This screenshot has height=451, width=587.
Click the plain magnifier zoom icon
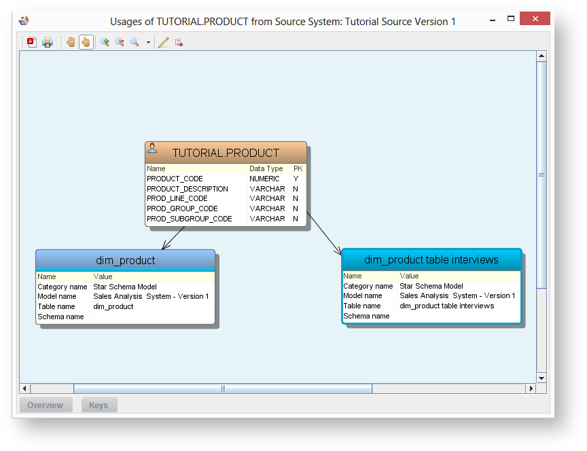[x=135, y=43]
